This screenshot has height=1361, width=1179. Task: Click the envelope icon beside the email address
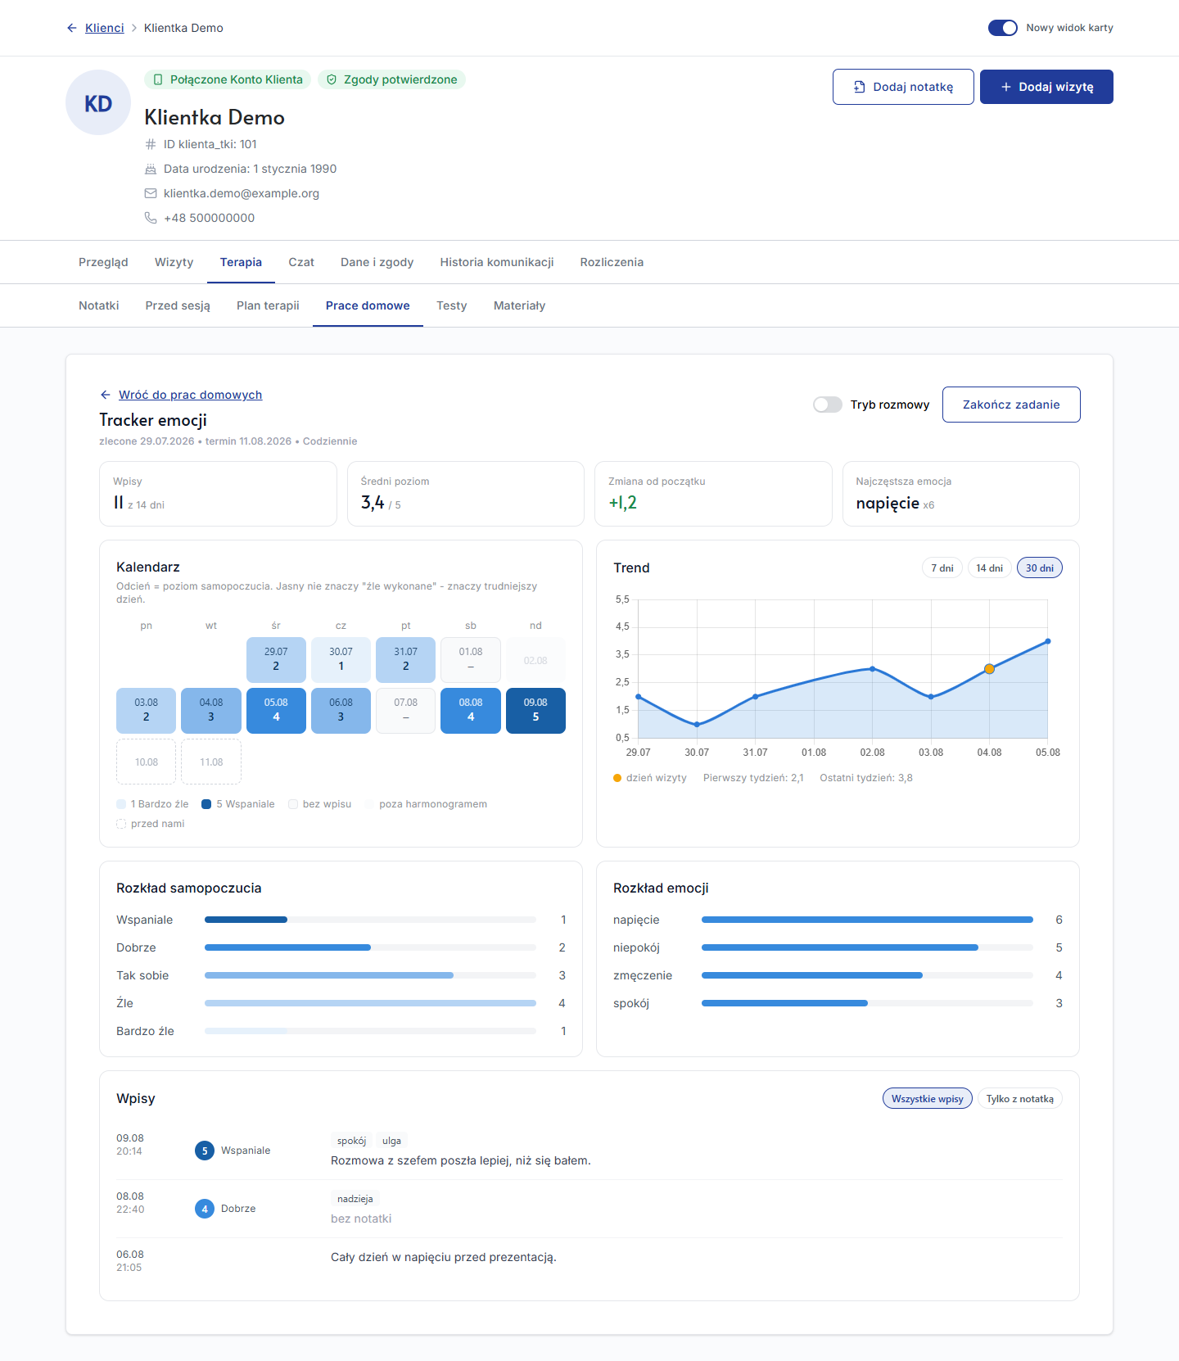click(x=151, y=193)
